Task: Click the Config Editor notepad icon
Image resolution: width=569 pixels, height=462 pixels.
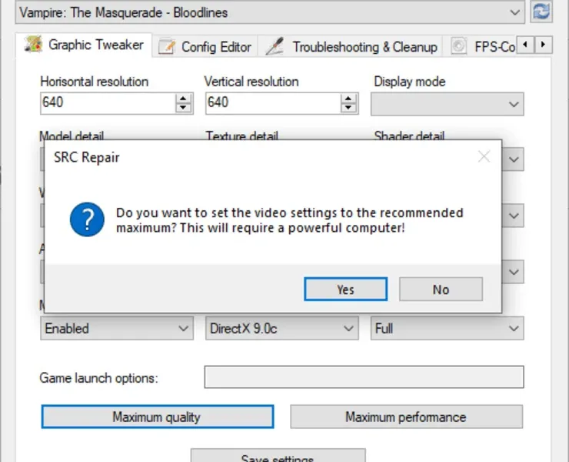Action: click(x=167, y=46)
